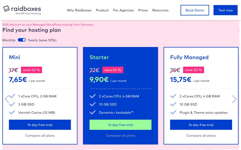This screenshot has height=150, width=241.
Task: Click checkmark next to Varnish Cache
Action: tap(12, 113)
